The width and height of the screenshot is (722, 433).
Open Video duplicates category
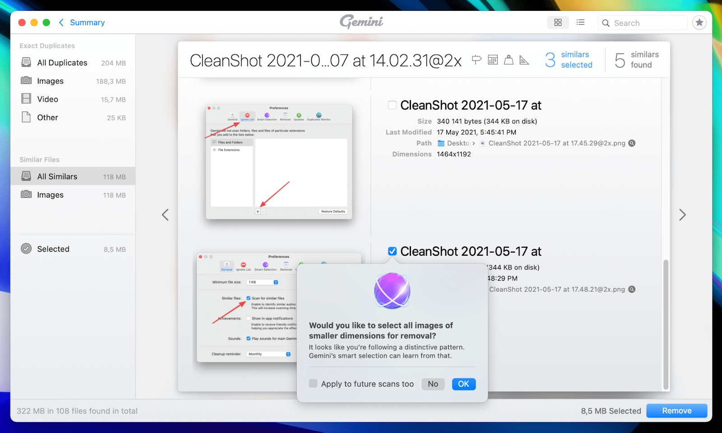(x=73, y=99)
